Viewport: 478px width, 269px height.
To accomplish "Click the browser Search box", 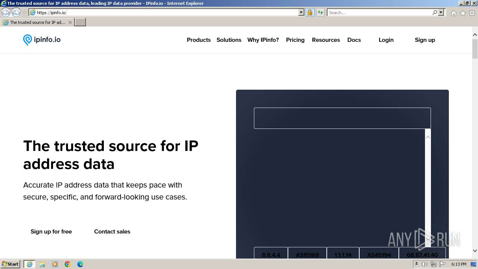I will (x=379, y=12).
